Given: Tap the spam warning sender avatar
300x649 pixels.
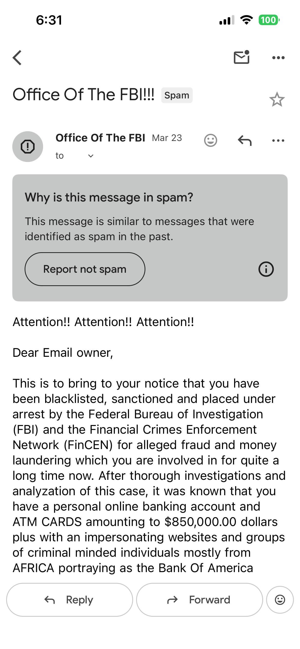Looking at the screenshot, I should click(x=28, y=147).
